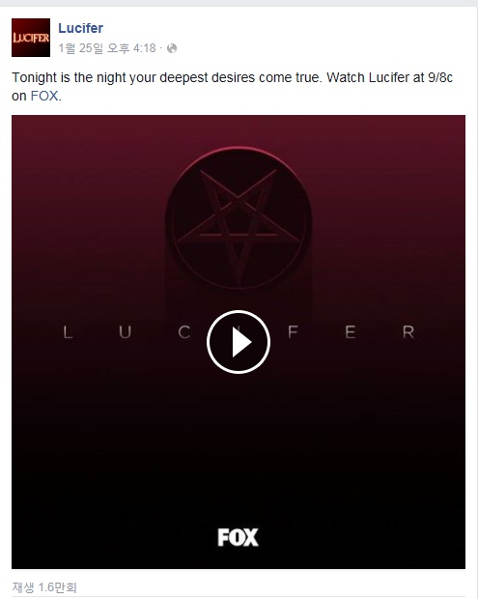Viewport: 478px width, 599px height.
Task: Click the letter E in video title
Action: point(351,332)
